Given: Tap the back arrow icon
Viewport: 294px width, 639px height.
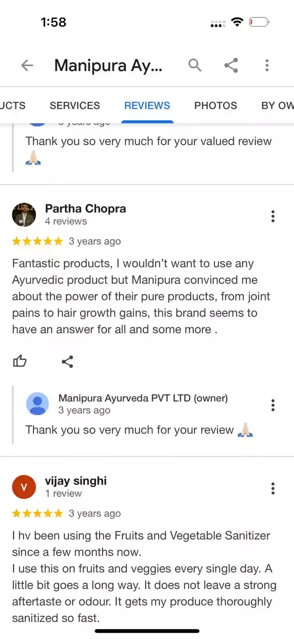Looking at the screenshot, I should [27, 65].
